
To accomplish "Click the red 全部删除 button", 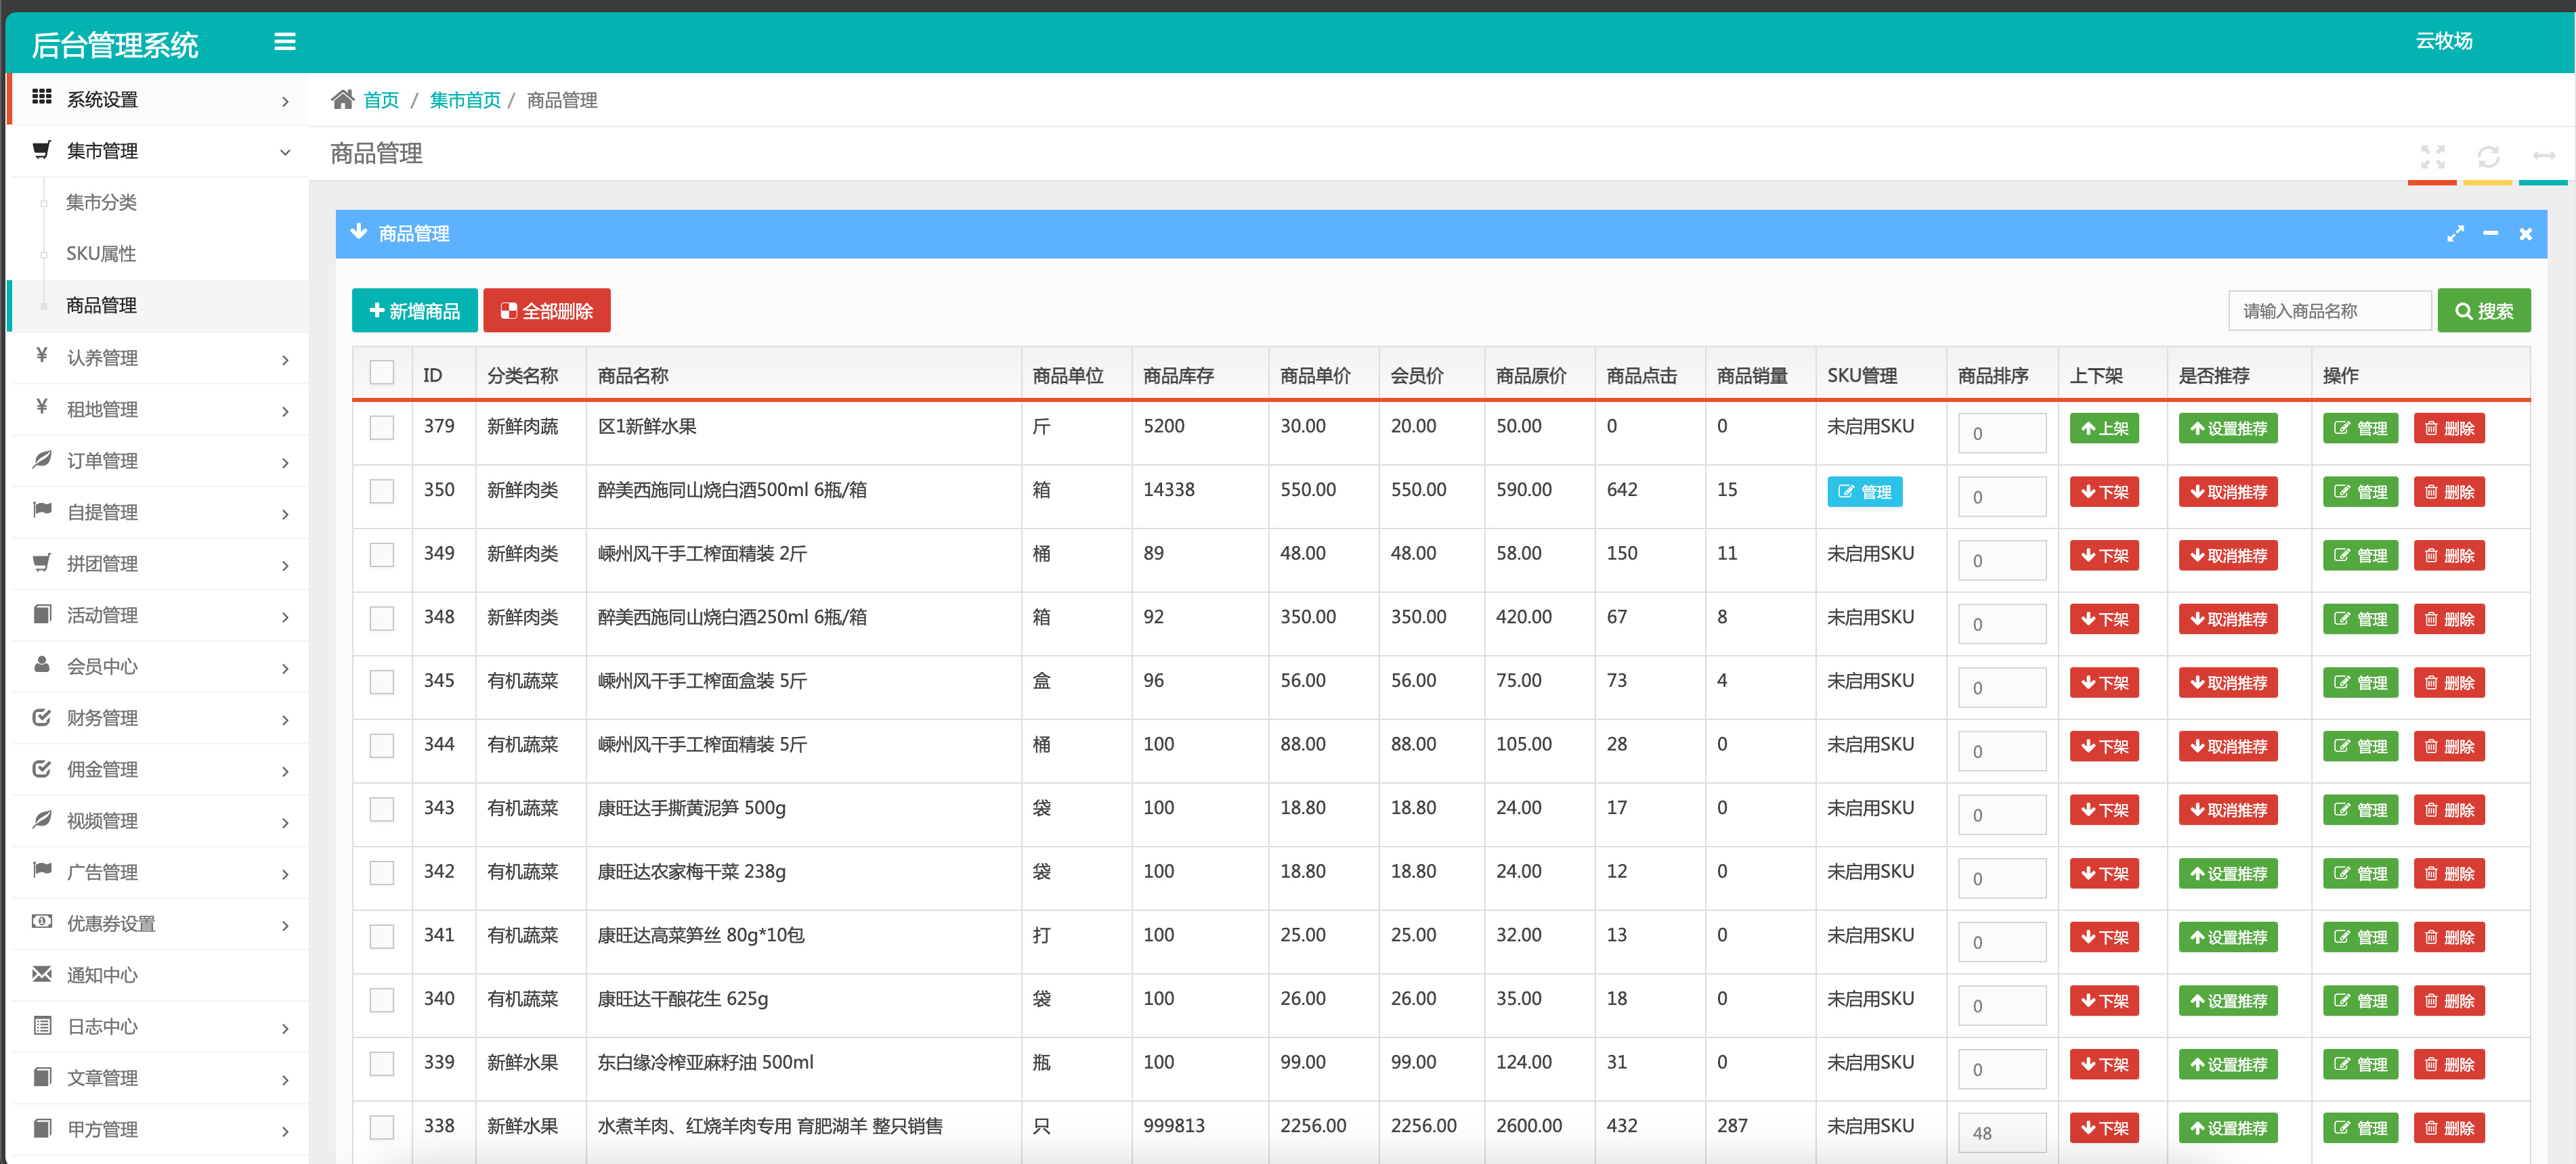I will tap(546, 311).
